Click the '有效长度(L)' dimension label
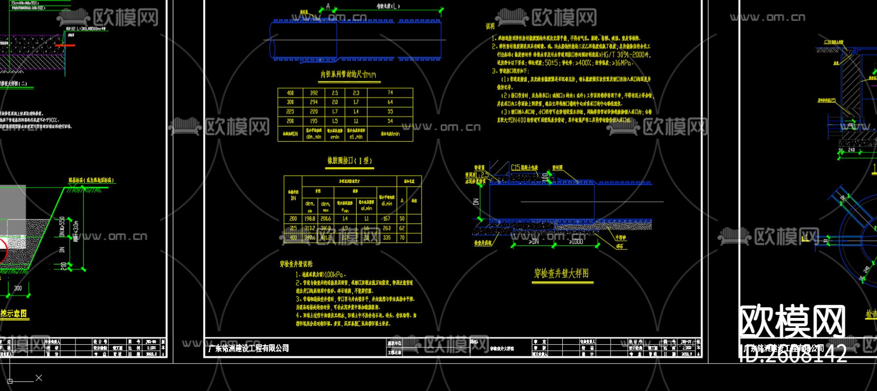 (388, 6)
